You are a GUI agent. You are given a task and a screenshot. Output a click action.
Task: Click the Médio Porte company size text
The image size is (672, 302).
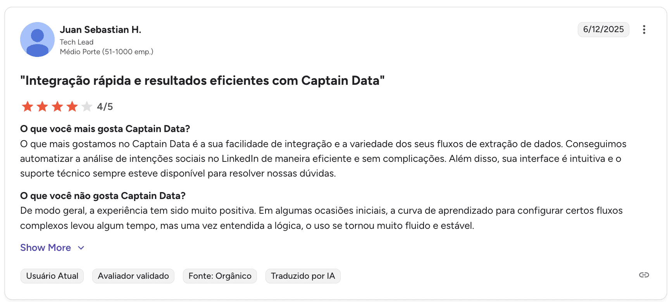107,52
